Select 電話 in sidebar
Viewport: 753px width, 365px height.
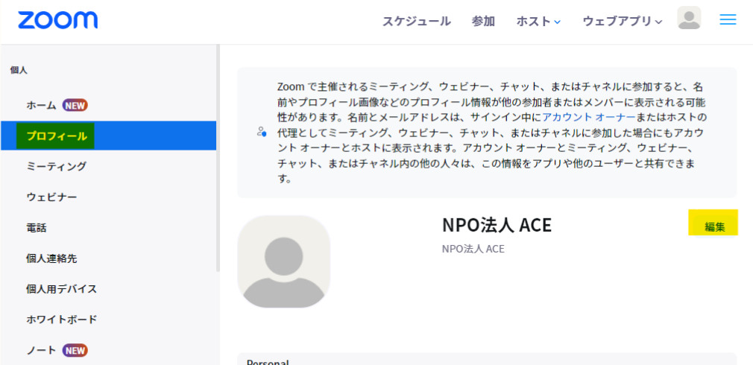37,228
